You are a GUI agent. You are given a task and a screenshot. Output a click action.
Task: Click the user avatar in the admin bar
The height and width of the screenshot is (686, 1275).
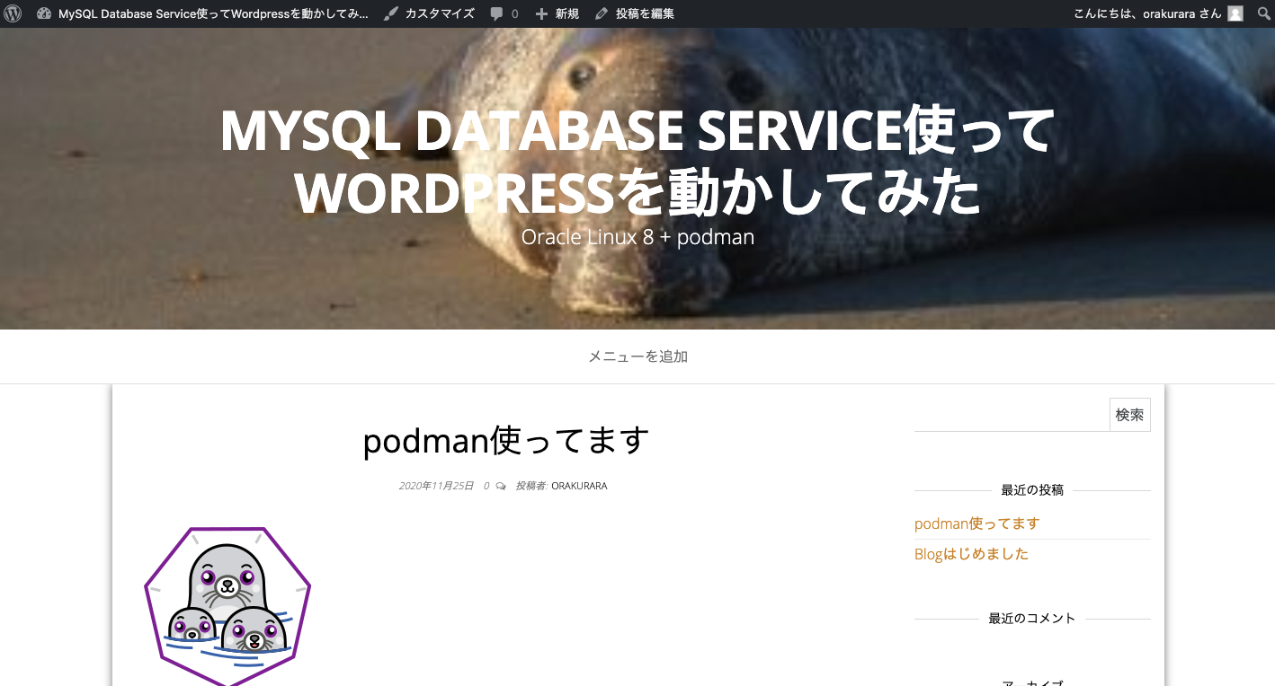[x=1235, y=13]
